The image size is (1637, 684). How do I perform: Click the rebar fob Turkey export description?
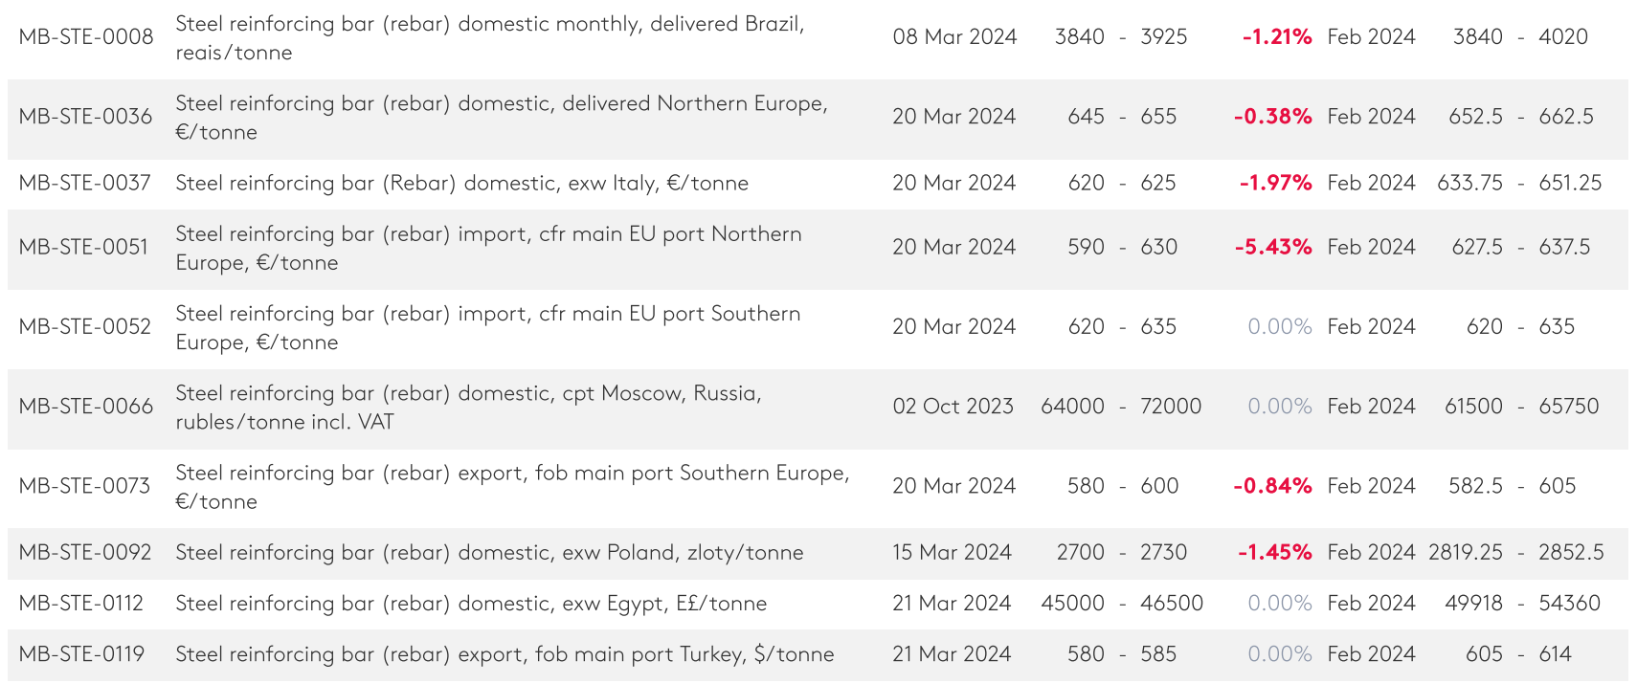click(505, 654)
